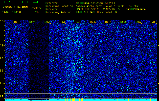This screenshot has height=101, width=159.
Task: Click the HROFFT program title text
Action: coord(16,2)
